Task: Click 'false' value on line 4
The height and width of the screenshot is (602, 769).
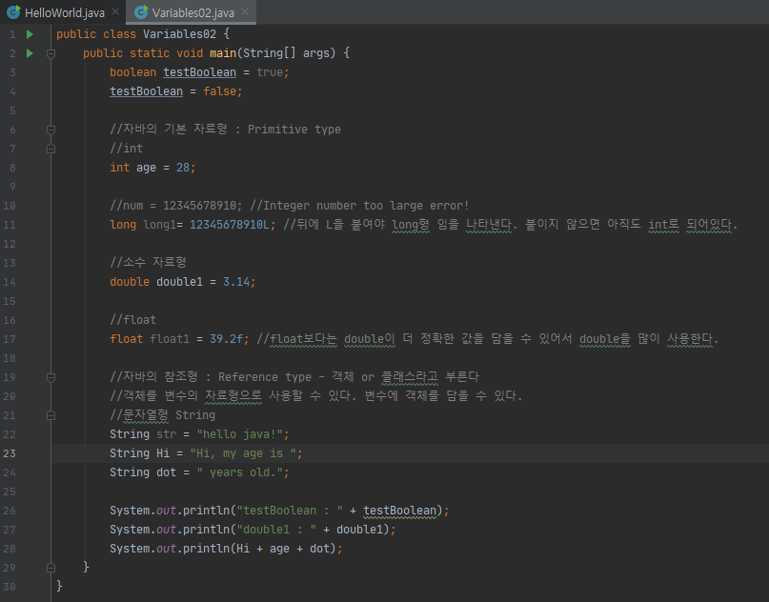Action: [220, 91]
